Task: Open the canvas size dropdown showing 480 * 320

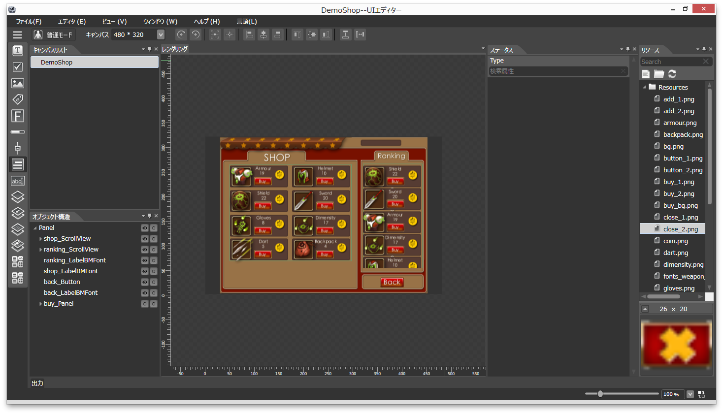Action: 160,34
